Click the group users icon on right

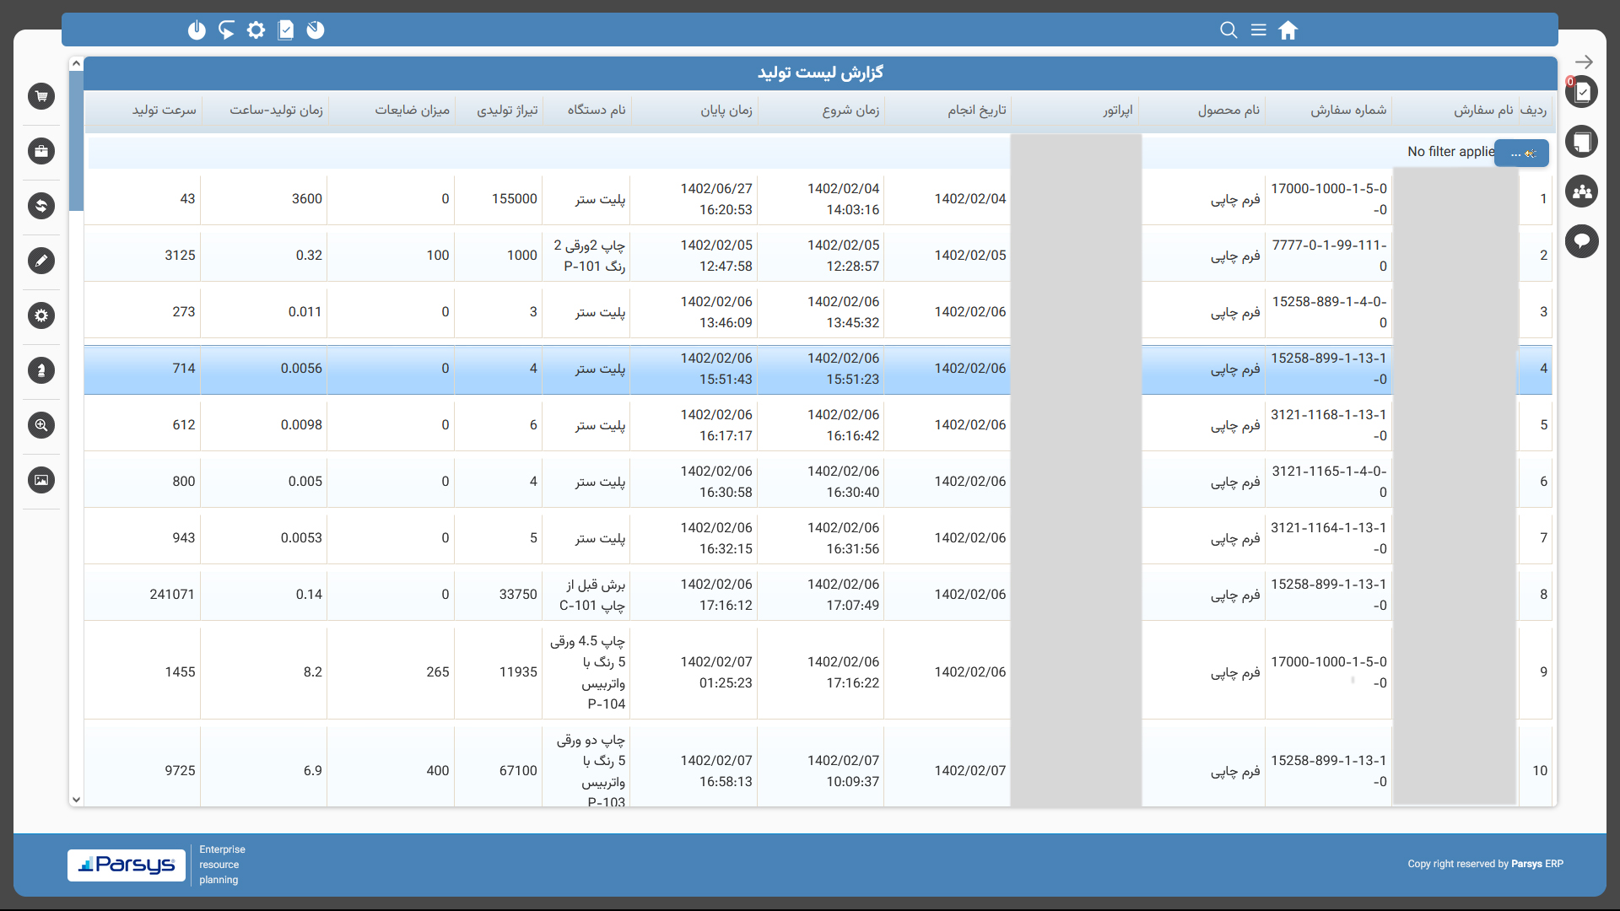click(x=1582, y=191)
